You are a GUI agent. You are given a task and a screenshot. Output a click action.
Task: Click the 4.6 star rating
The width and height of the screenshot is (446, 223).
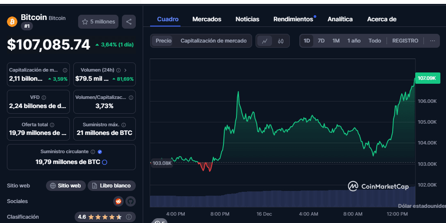click(x=99, y=217)
